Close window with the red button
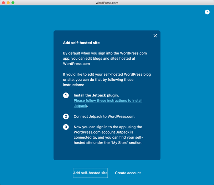This screenshot has height=185, width=214. coord(4,3)
